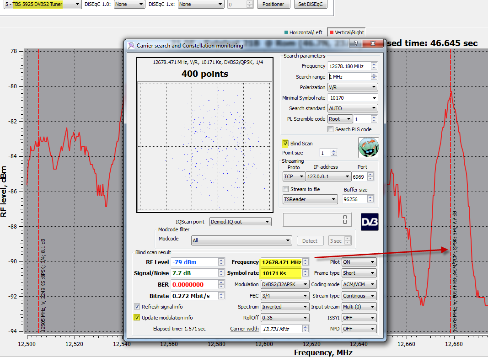Open IP-address 127.0.0.1 dropdown
This screenshot has height=357, width=488.
328,176
